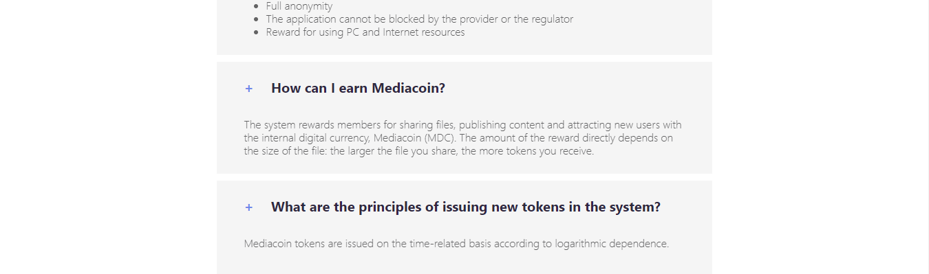Collapse "What are the principles of issuing new tokens" heading

466,207
